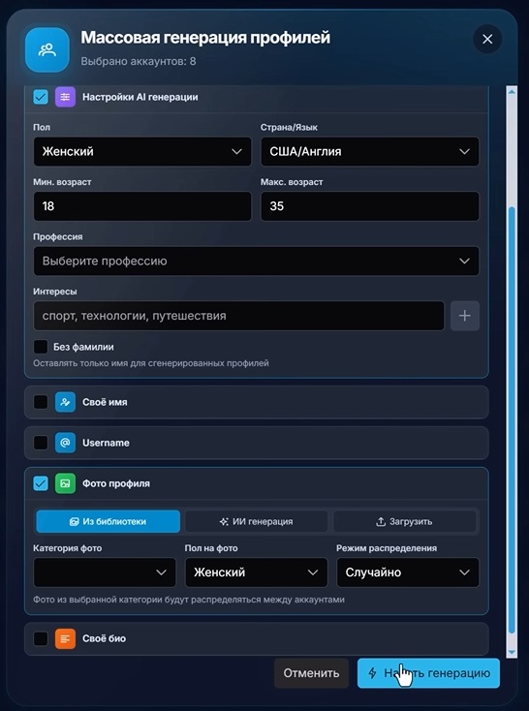Click the blue vertical scrollbar thumb
The width and height of the screenshot is (529, 711).
[512, 419]
